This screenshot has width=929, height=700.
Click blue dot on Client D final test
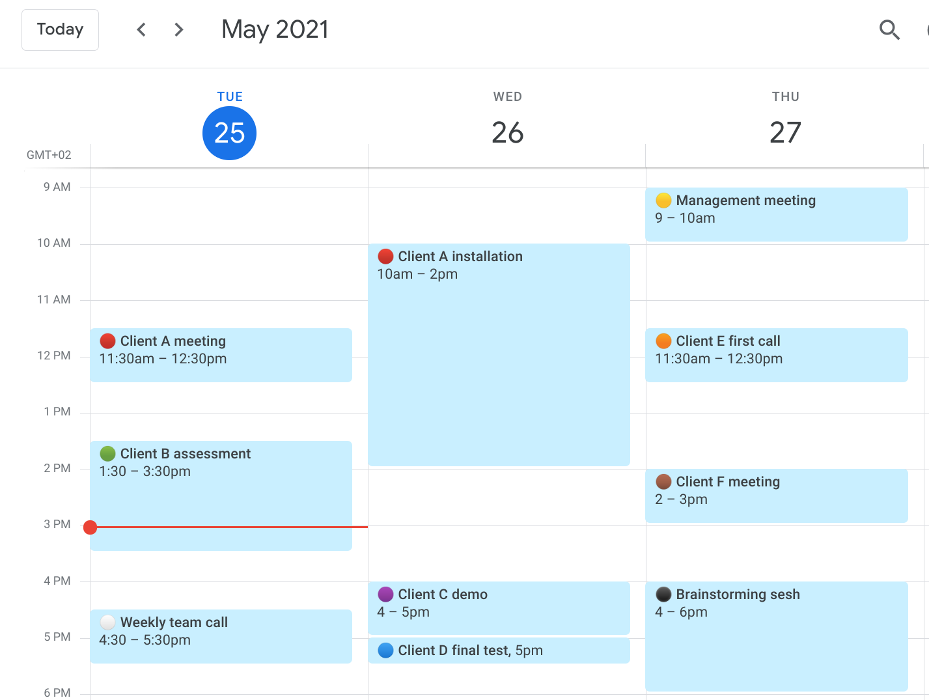[x=385, y=651]
